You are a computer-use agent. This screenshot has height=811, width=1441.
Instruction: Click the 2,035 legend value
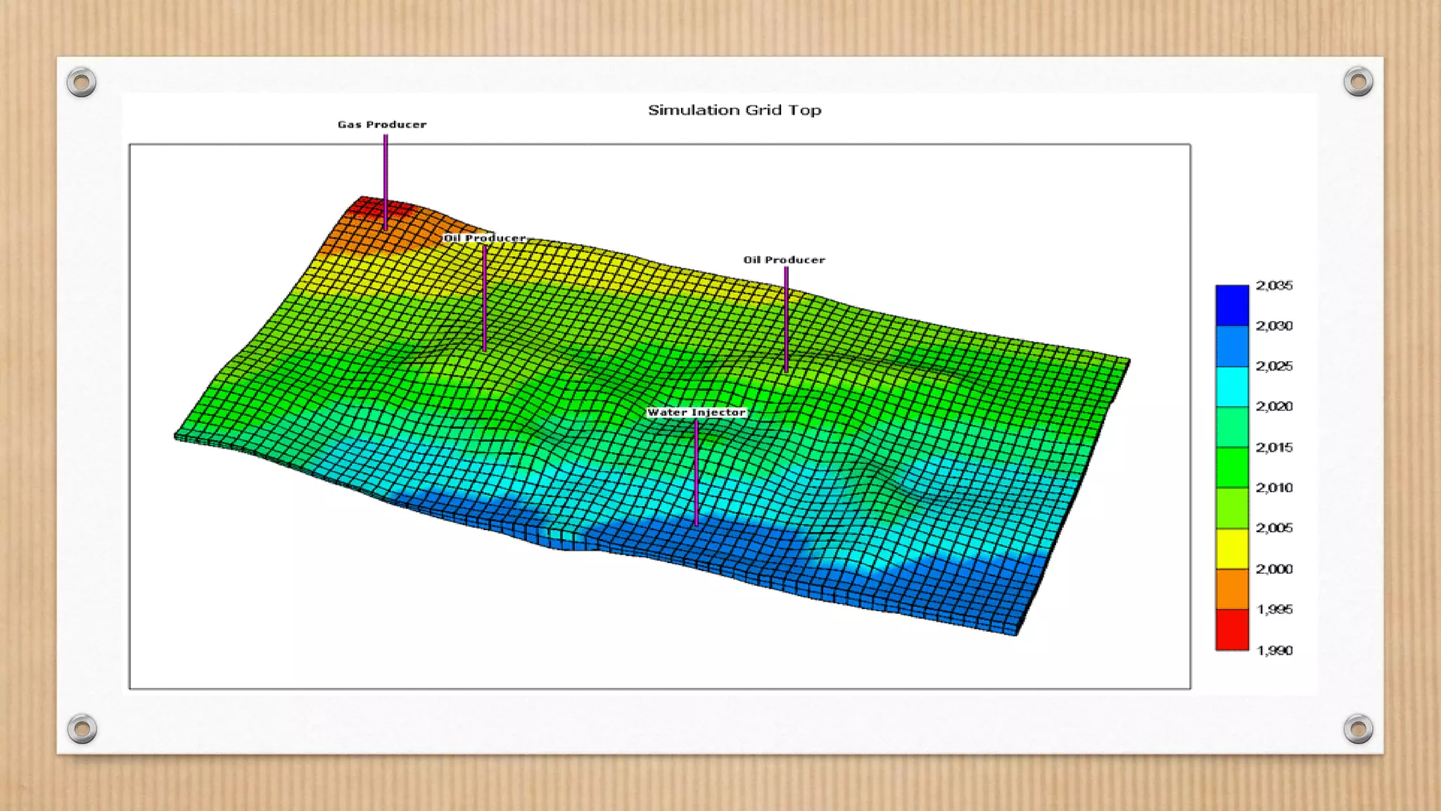[x=1274, y=286]
